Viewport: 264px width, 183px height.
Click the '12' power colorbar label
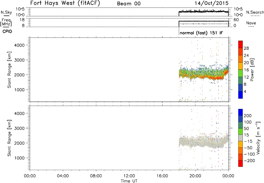246,77
